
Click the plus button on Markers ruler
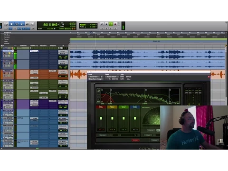69,43
